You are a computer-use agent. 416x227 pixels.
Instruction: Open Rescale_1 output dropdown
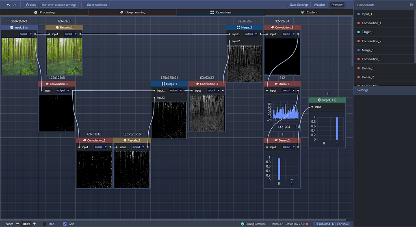tap(71, 34)
